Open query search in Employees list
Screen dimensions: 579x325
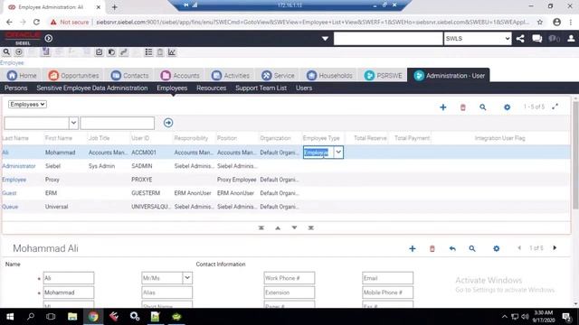[x=482, y=107]
